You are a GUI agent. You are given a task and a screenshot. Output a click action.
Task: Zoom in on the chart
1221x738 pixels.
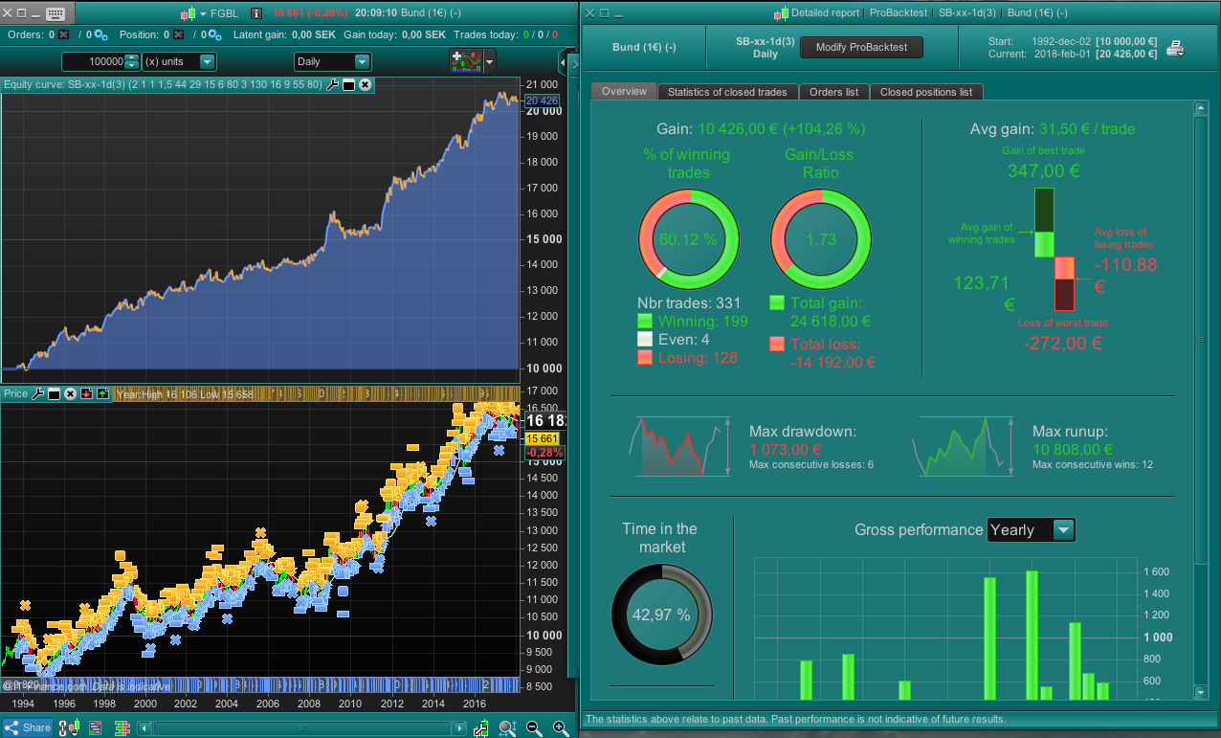click(x=561, y=727)
